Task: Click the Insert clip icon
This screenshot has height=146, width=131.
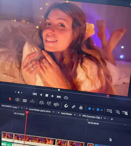Action: pos(41,103)
